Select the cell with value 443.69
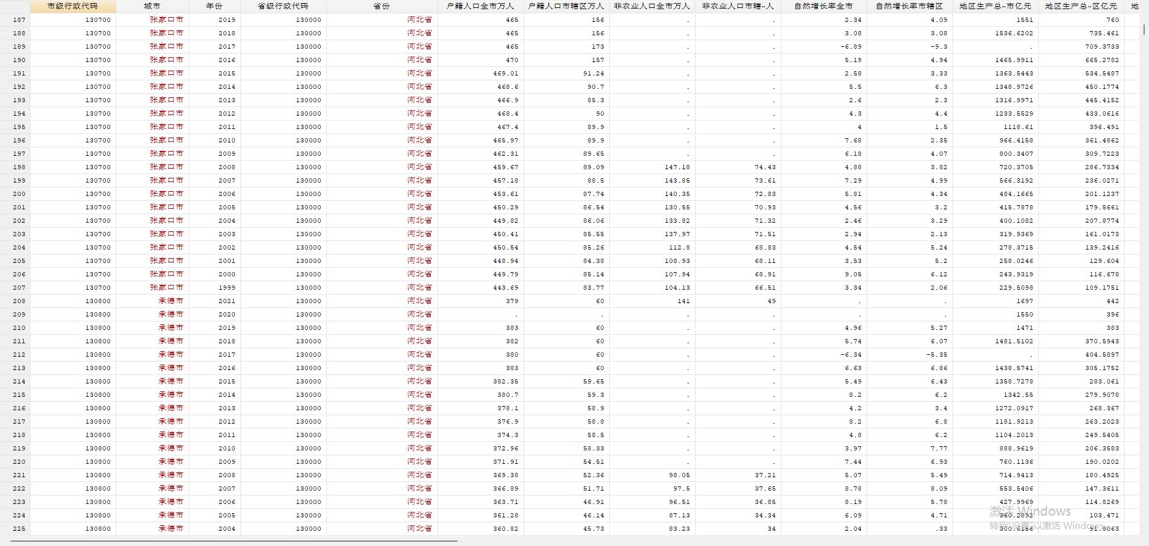 (480, 288)
